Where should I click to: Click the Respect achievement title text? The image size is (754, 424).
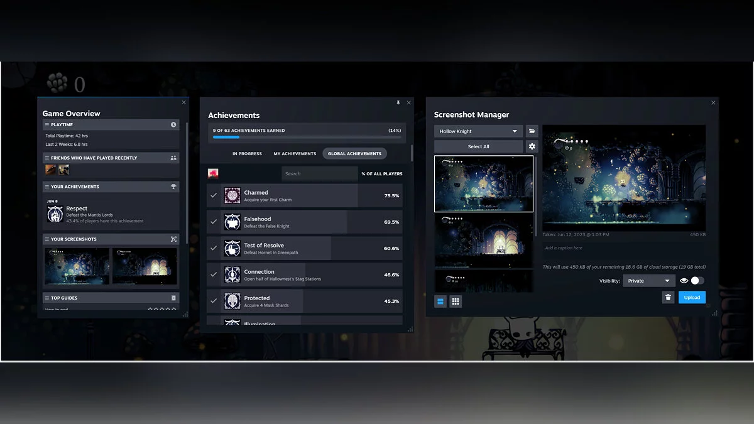[x=77, y=209]
